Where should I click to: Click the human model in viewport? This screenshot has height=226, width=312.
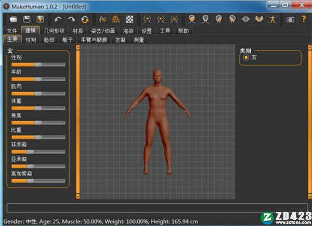(x=158, y=121)
